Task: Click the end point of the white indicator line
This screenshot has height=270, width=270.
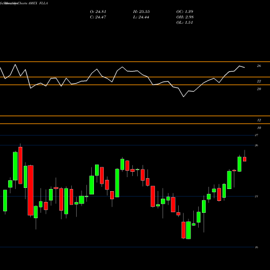Action: tap(245, 67)
